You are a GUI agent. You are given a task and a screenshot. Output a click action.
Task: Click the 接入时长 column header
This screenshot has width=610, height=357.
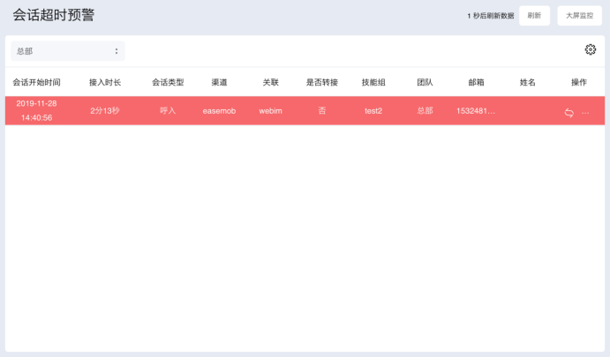coord(105,82)
